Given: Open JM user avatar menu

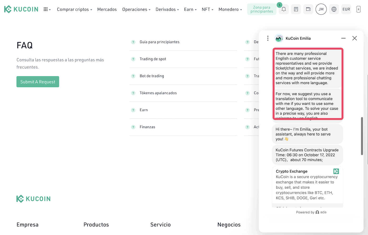Looking at the screenshot, I should point(321,9).
